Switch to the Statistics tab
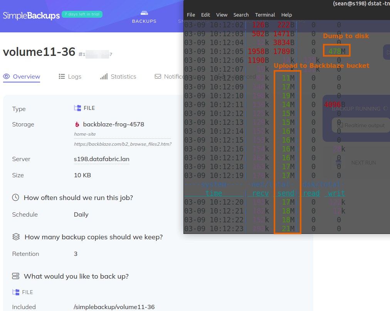The height and width of the screenshot is (311, 390). click(x=118, y=77)
